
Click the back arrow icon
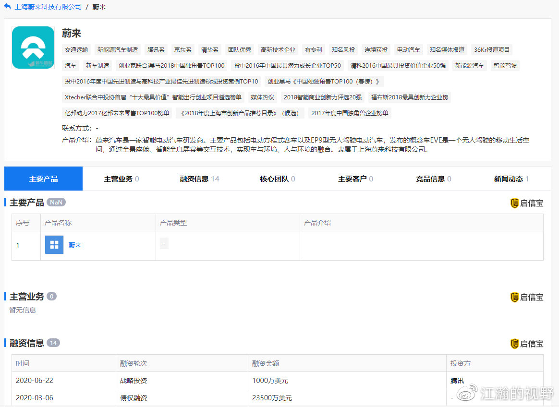tap(7, 7)
